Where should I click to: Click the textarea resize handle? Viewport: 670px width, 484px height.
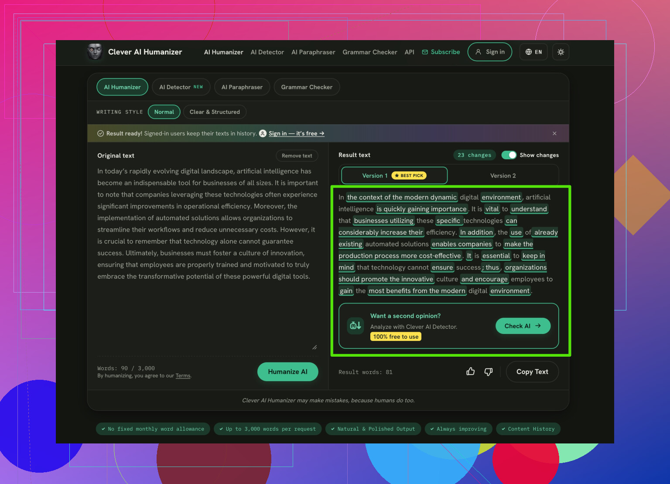tap(314, 347)
